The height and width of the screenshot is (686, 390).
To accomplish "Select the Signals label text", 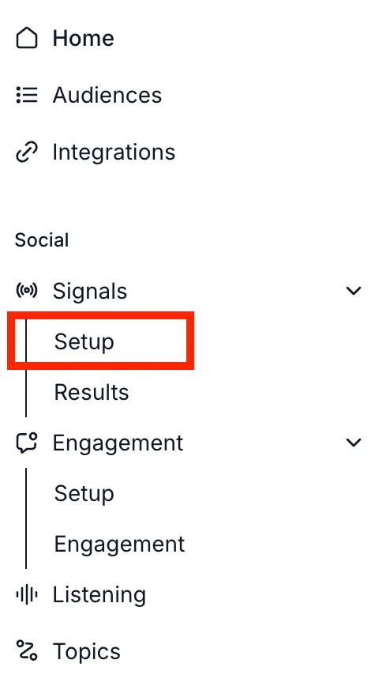I will [90, 291].
